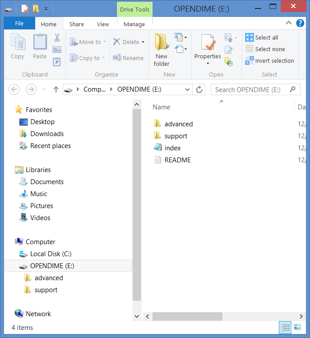Switch to the Manage tab
The image size is (310, 338).
pyautogui.click(x=134, y=24)
